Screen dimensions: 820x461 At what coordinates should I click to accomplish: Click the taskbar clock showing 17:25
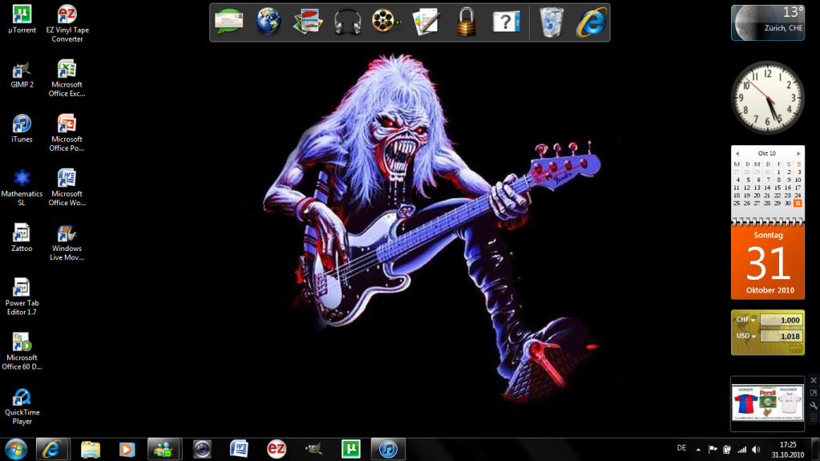pyautogui.click(x=788, y=450)
